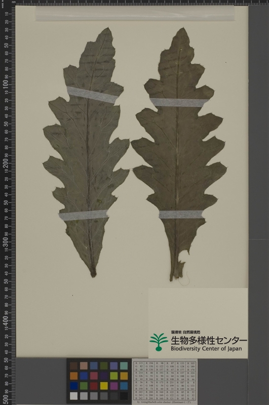Click the yellow swatch on the color checker
This screenshot has height=405, width=269.
pyautogui.click(x=104, y=386)
